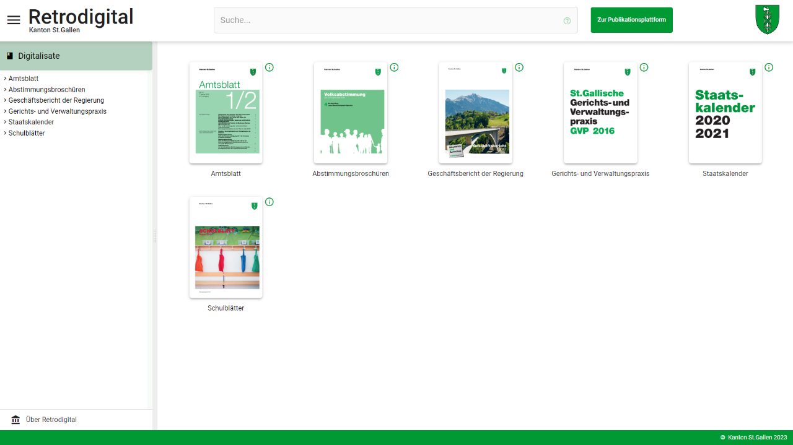Image resolution: width=793 pixels, height=445 pixels.
Task: Open the Amtsblatt cover thumbnail
Action: coord(226,113)
